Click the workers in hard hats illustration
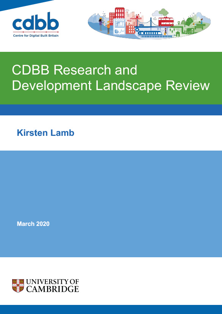Image resolution: width=222 pixels, height=314 pixels. pos(104,26)
